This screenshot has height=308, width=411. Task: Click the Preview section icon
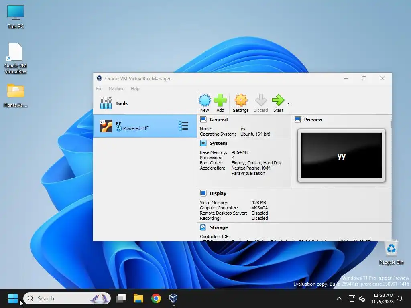point(297,120)
